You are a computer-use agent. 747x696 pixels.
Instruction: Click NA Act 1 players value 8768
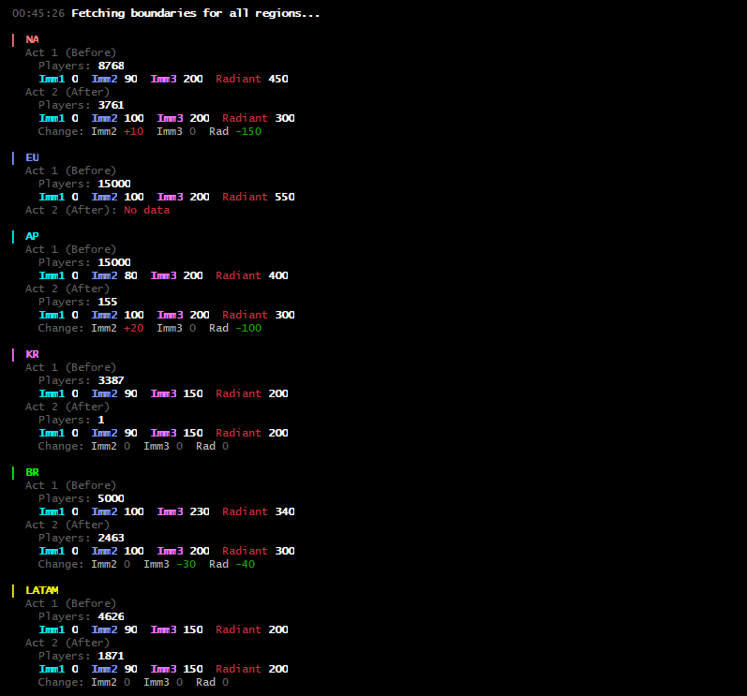pos(111,66)
